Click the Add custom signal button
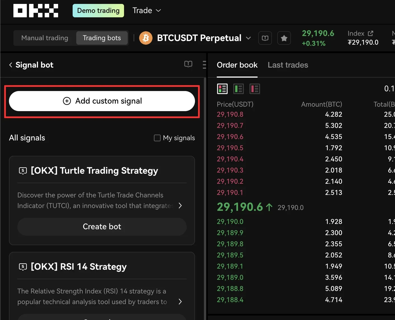This screenshot has height=320, width=395. click(x=102, y=101)
